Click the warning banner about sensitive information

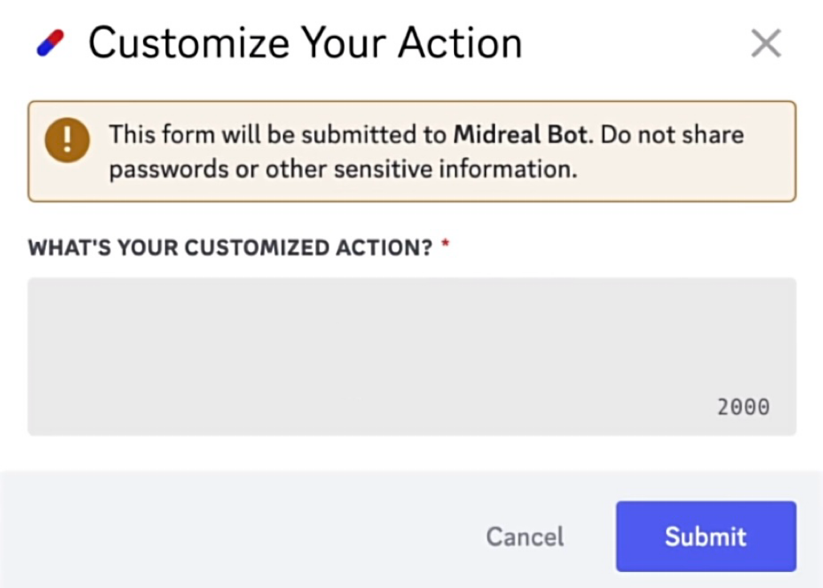coord(412,151)
